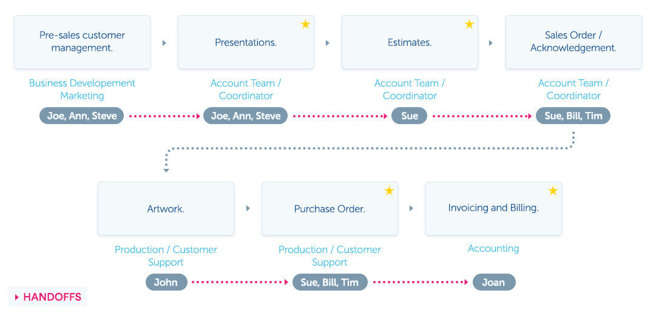The width and height of the screenshot is (656, 316).
Task: Click the Joan name pill under Accounting
Action: pos(493,282)
